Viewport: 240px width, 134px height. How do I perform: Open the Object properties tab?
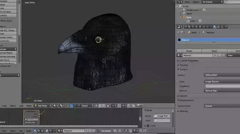pos(200,27)
